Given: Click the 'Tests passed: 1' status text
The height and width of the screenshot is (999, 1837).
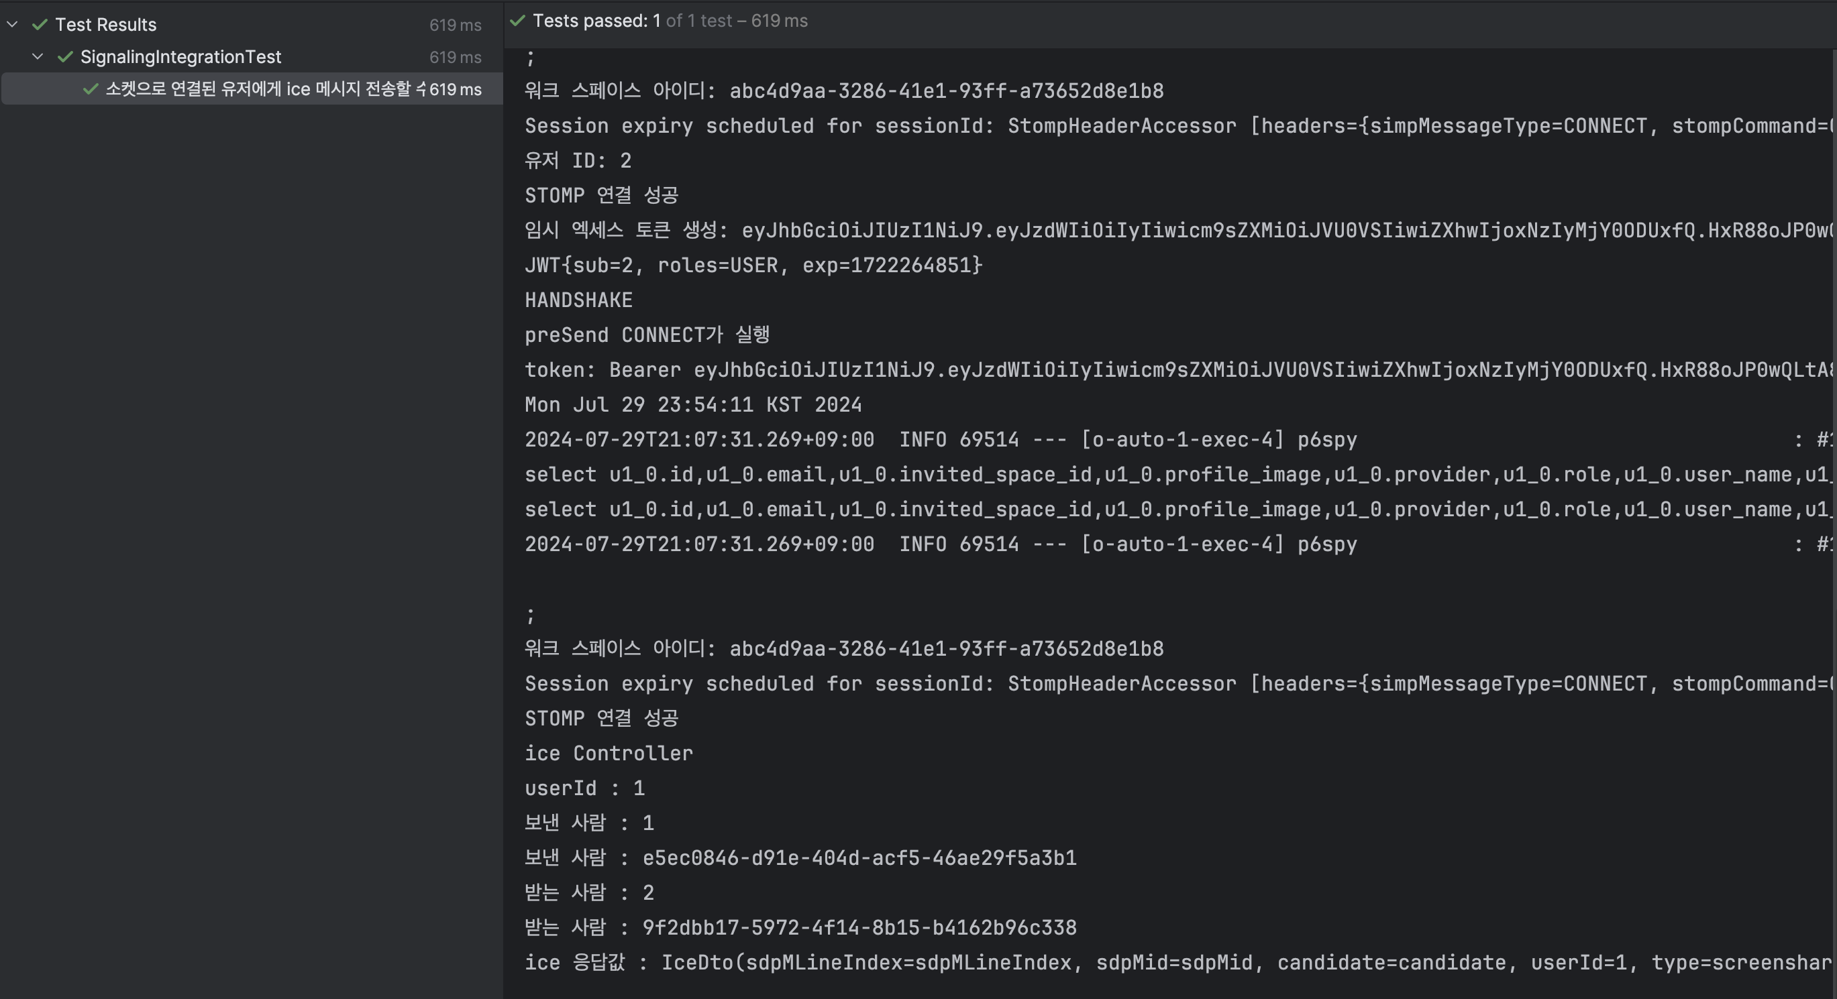Looking at the screenshot, I should coord(596,21).
